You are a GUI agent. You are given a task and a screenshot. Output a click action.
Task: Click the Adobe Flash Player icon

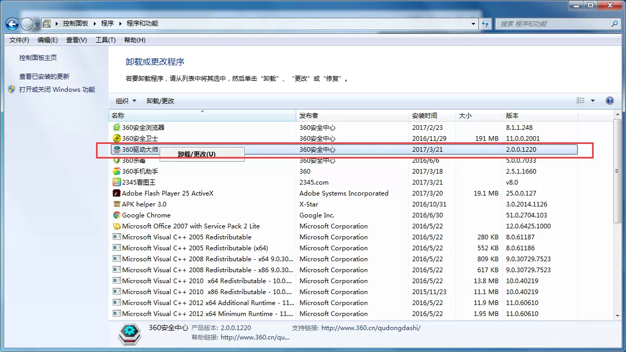coord(117,193)
